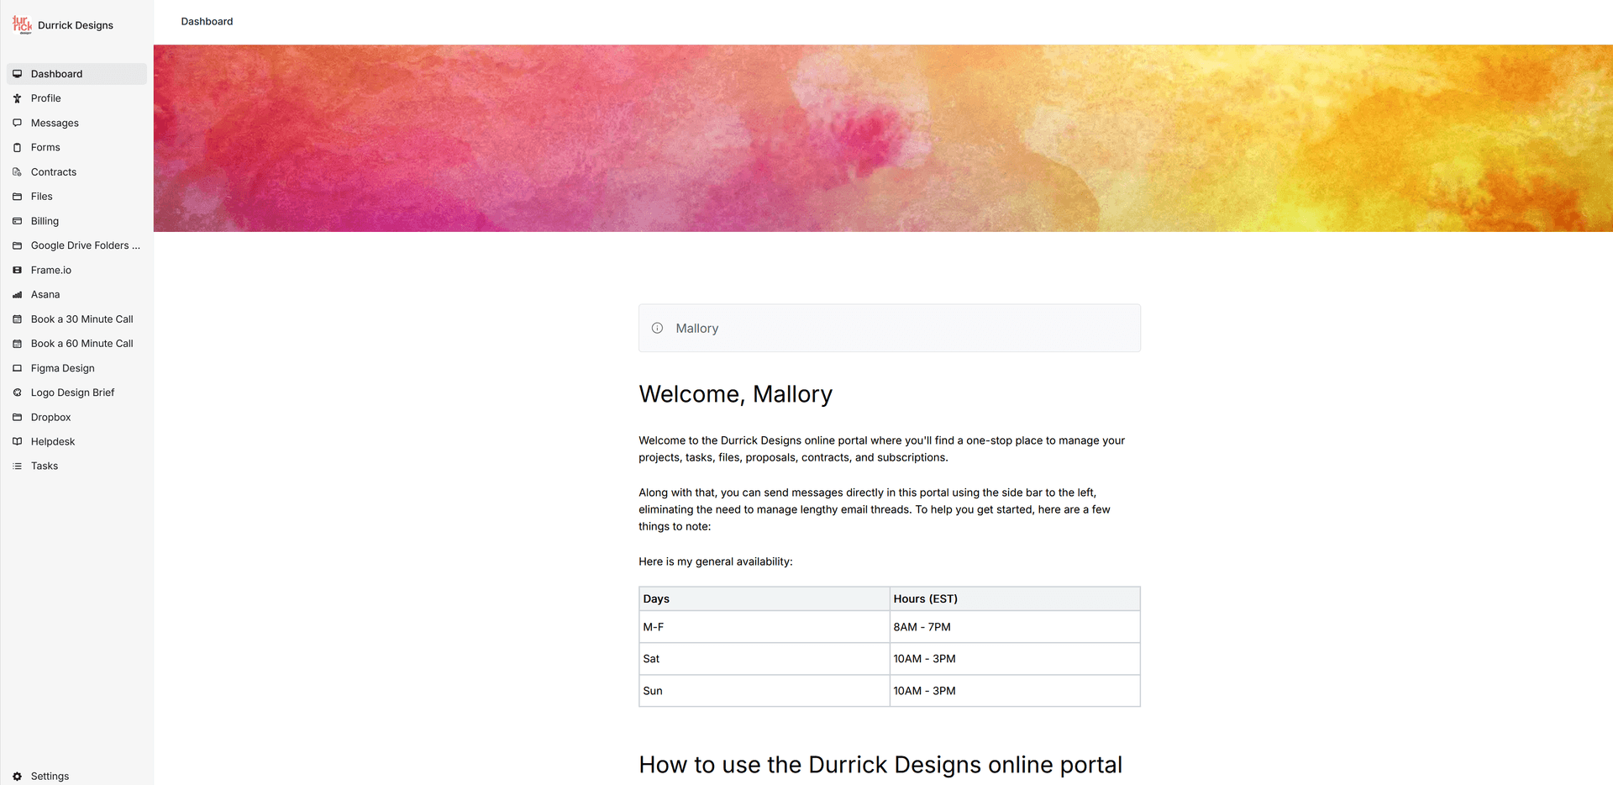Image resolution: width=1613 pixels, height=785 pixels.
Task: Open the Forms section
Action: coord(45,147)
